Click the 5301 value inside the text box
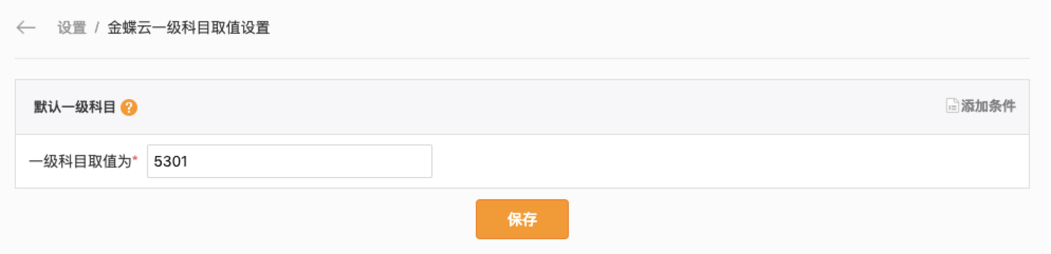Viewport: 1051px width, 254px height. pyautogui.click(x=171, y=161)
